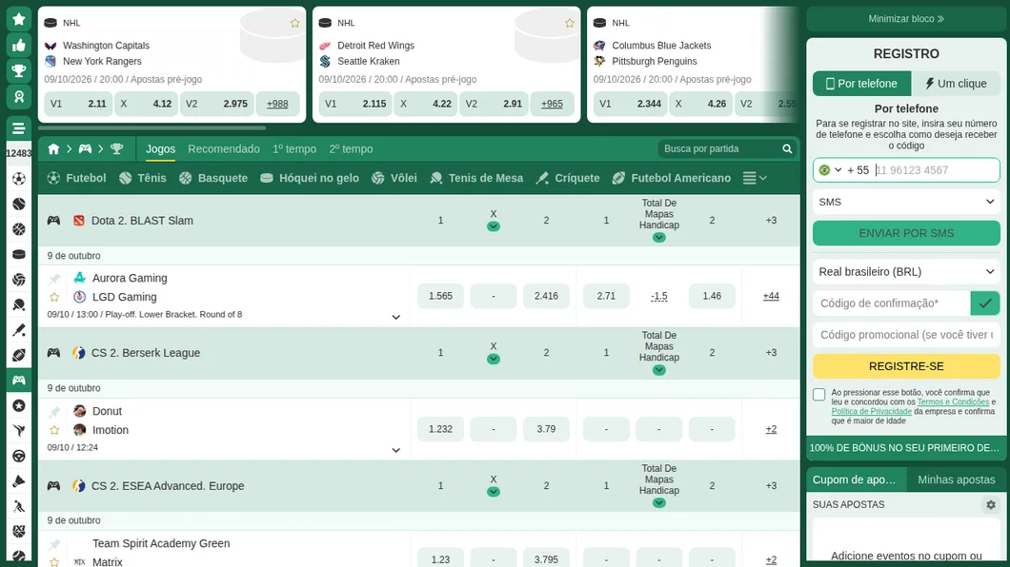
Task: Click the Busca por partida search field
Action: [x=719, y=149]
